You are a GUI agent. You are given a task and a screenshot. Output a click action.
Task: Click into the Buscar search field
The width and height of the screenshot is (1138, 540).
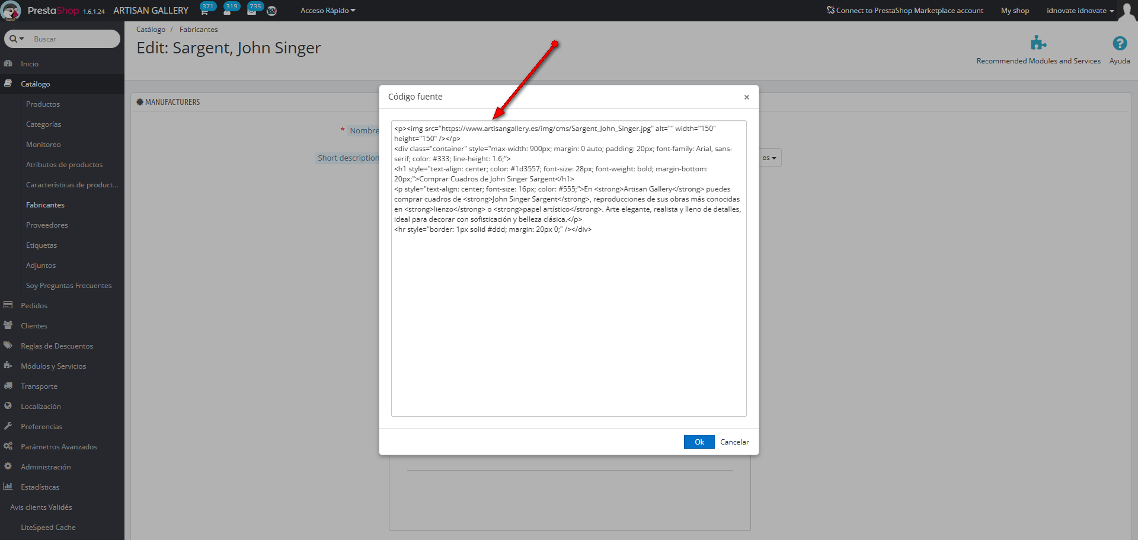click(74, 39)
